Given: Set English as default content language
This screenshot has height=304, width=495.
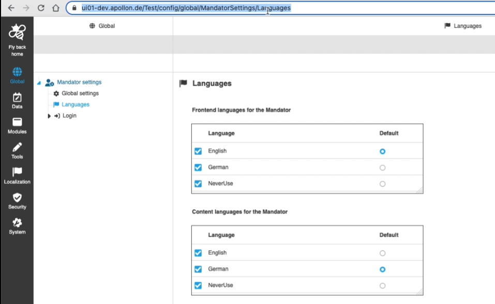Looking at the screenshot, I should (x=382, y=253).
